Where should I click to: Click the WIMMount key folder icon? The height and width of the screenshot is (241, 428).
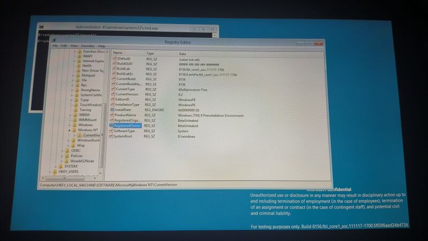pyautogui.click(x=75, y=119)
